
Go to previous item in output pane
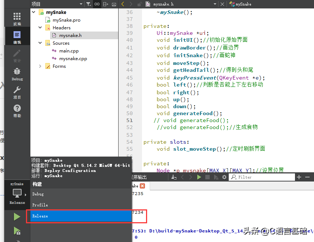[x=182, y=177]
